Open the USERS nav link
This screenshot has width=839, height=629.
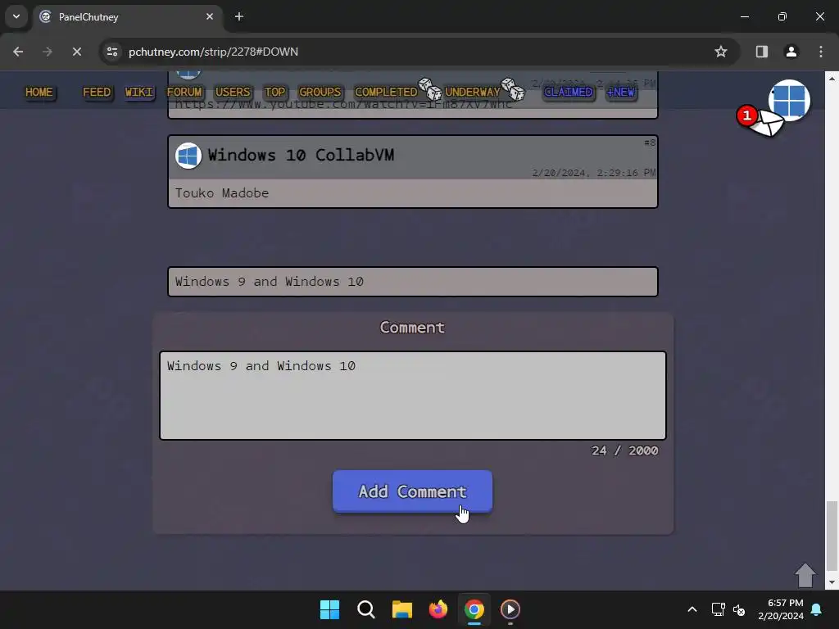coord(233,92)
